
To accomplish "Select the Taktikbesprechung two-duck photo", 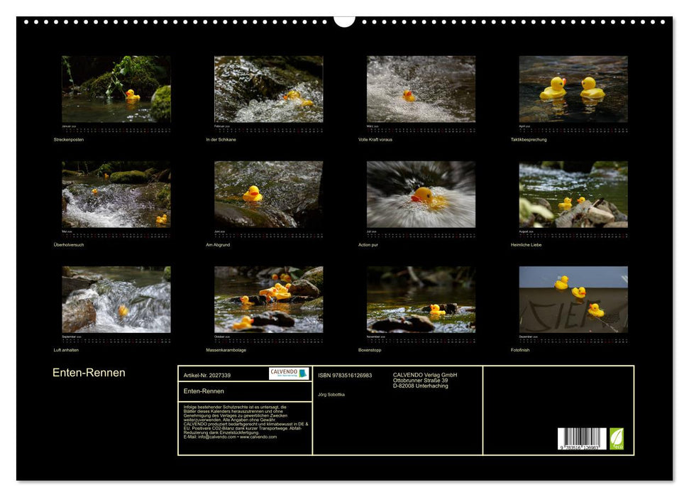I will tap(573, 89).
